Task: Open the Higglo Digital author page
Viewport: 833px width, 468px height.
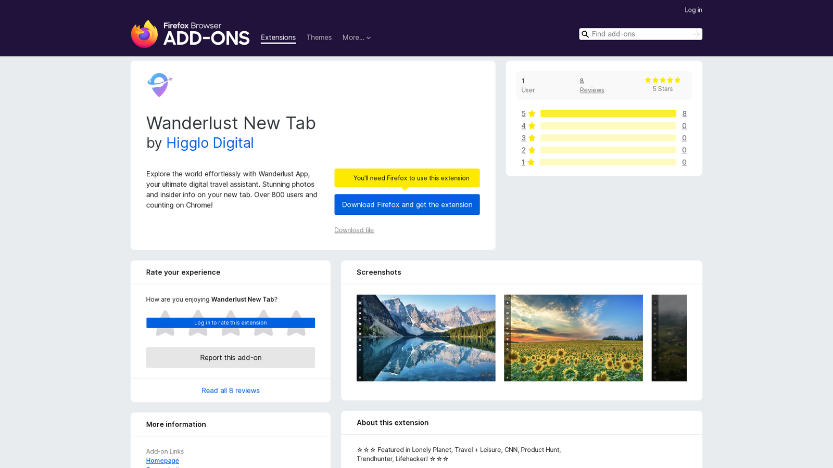Action: coord(210,142)
